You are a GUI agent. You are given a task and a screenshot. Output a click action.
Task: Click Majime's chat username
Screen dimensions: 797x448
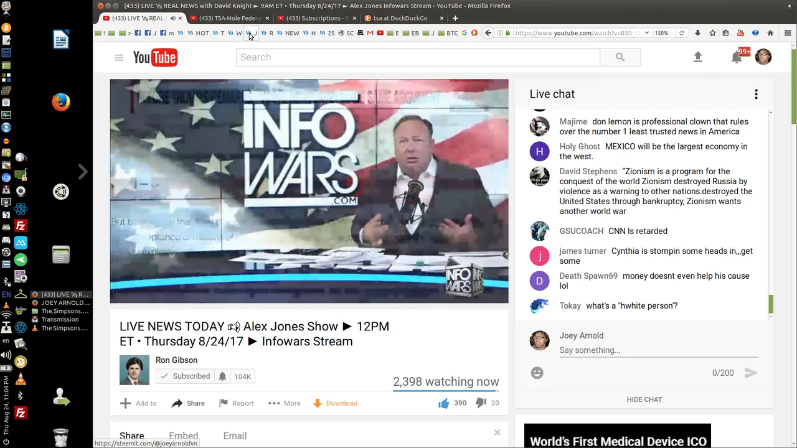tap(573, 121)
